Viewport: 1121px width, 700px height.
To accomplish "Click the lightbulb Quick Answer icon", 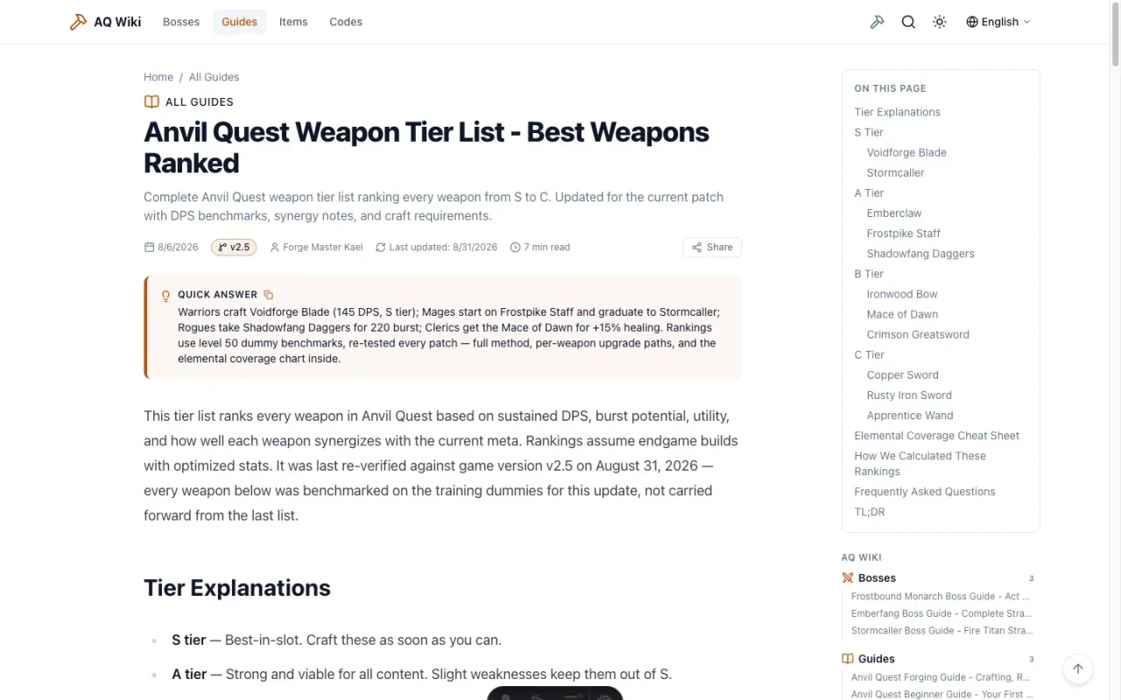I will pos(166,296).
